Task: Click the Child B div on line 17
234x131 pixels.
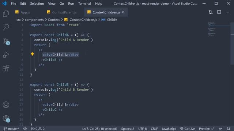Action: (60, 105)
